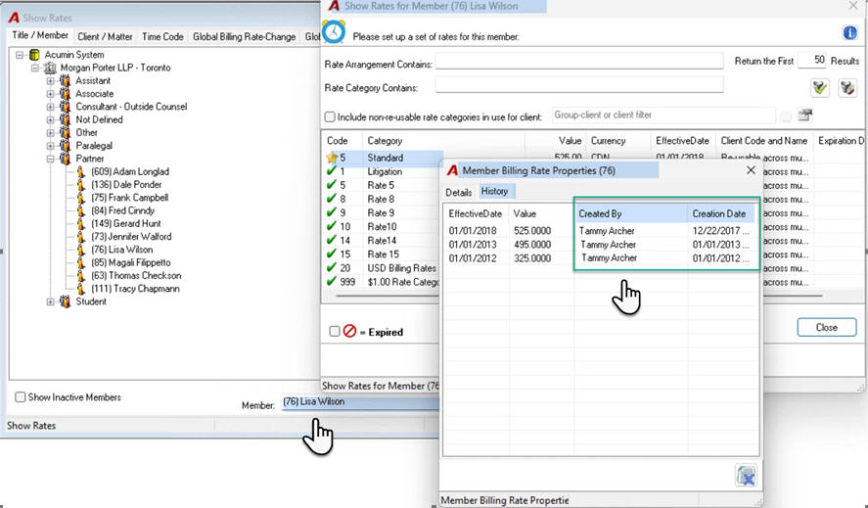The height and width of the screenshot is (508, 868).
Task: Toggle the Expired checkbox
Action: (335, 331)
